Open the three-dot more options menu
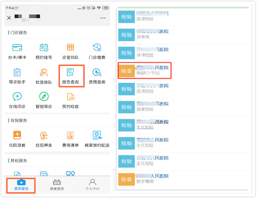 pyautogui.click(x=103, y=18)
